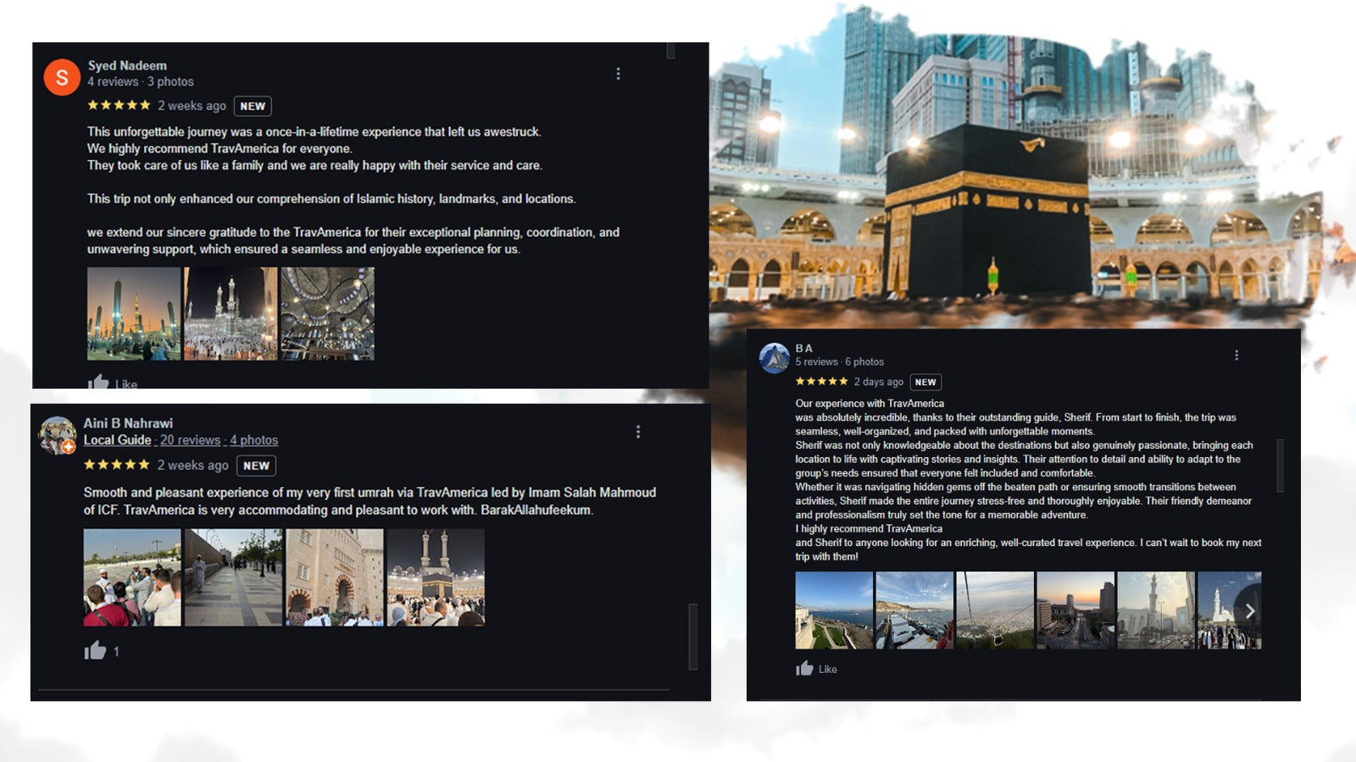Open the 4 photos link

253,440
